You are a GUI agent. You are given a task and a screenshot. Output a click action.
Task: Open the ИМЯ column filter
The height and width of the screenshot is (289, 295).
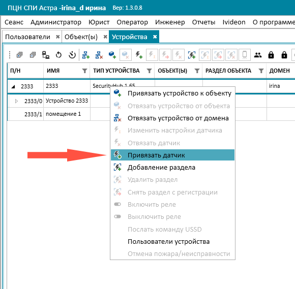pos(84,71)
